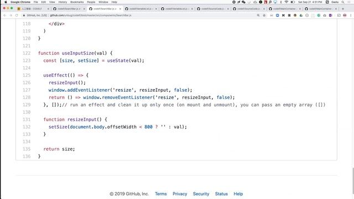Close the active SearchBar.js tab
This screenshot has height=199, width=354.
120,9
